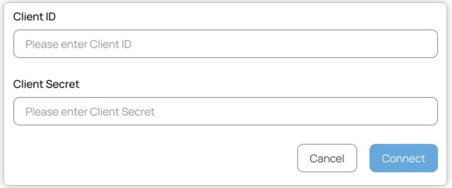Hit Connect to link the account

click(404, 158)
